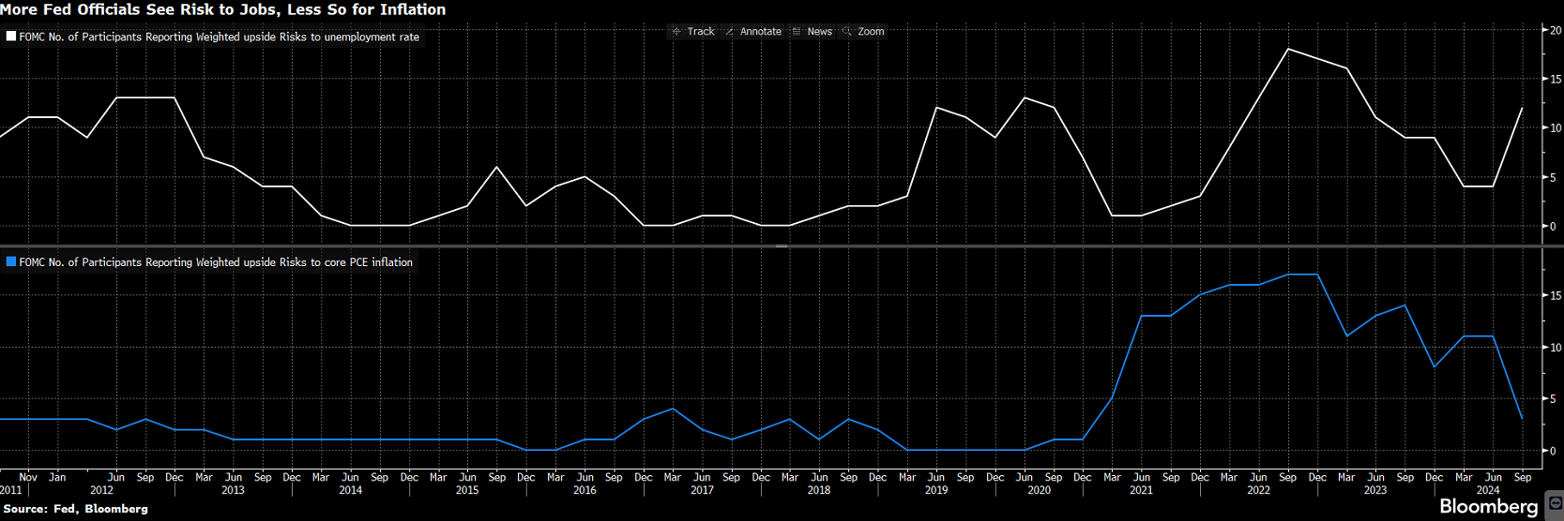Image resolution: width=1564 pixels, height=521 pixels.
Task: Click the chart title about Fed officials
Action: click(223, 9)
